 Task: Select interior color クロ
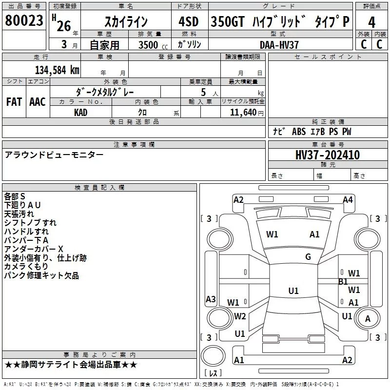click(x=142, y=113)
